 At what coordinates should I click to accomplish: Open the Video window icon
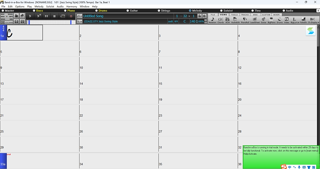(x=286, y=20)
